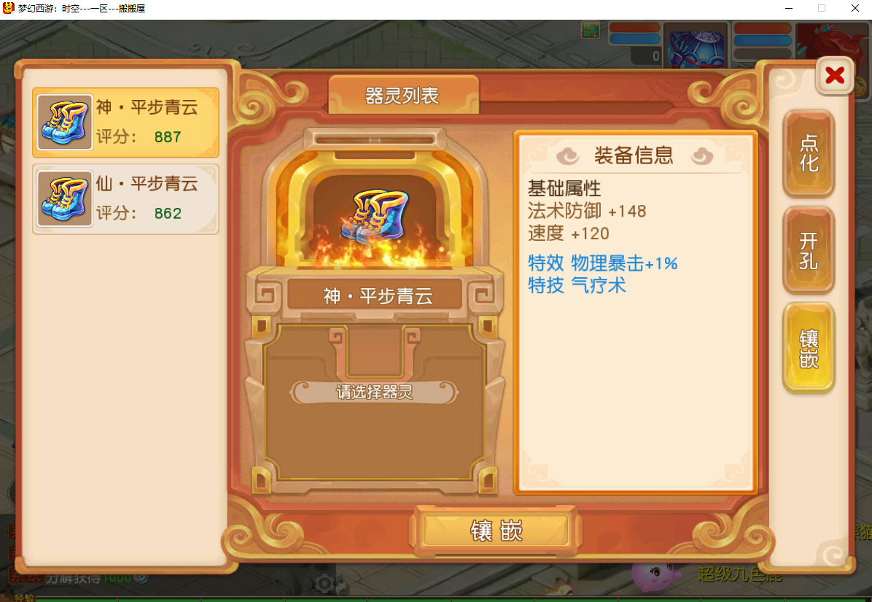Image resolution: width=872 pixels, height=602 pixels.
Task: Click the game logo icon in title bar
Action: (x=8, y=8)
